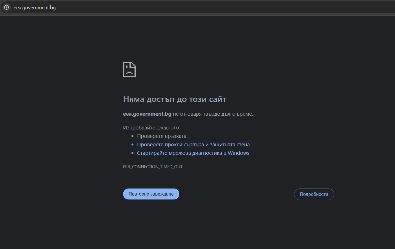The image size is (395, 249).
Task: Click the sad page error icon
Action: tap(129, 69)
